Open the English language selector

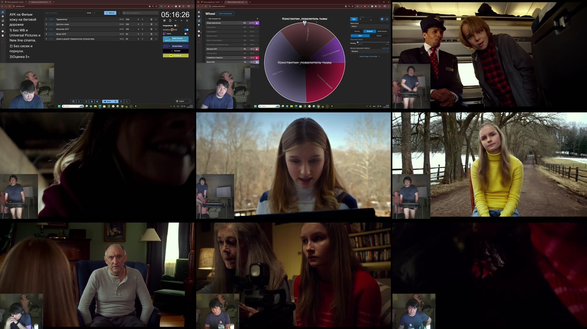183,101
